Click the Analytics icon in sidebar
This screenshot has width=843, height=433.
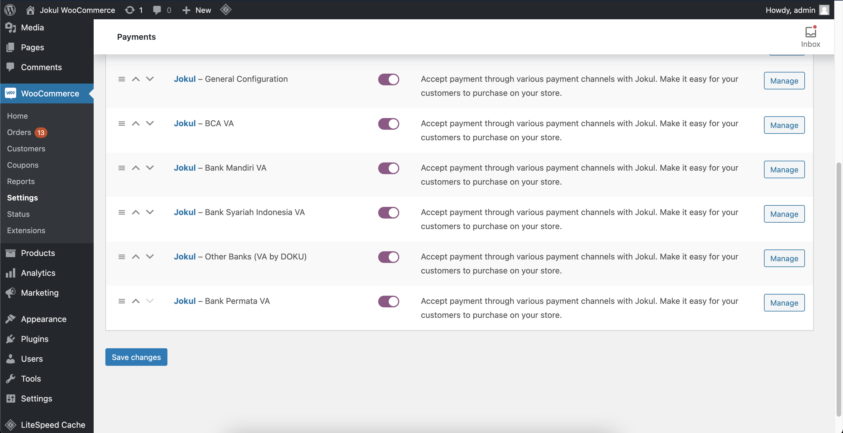pos(11,273)
